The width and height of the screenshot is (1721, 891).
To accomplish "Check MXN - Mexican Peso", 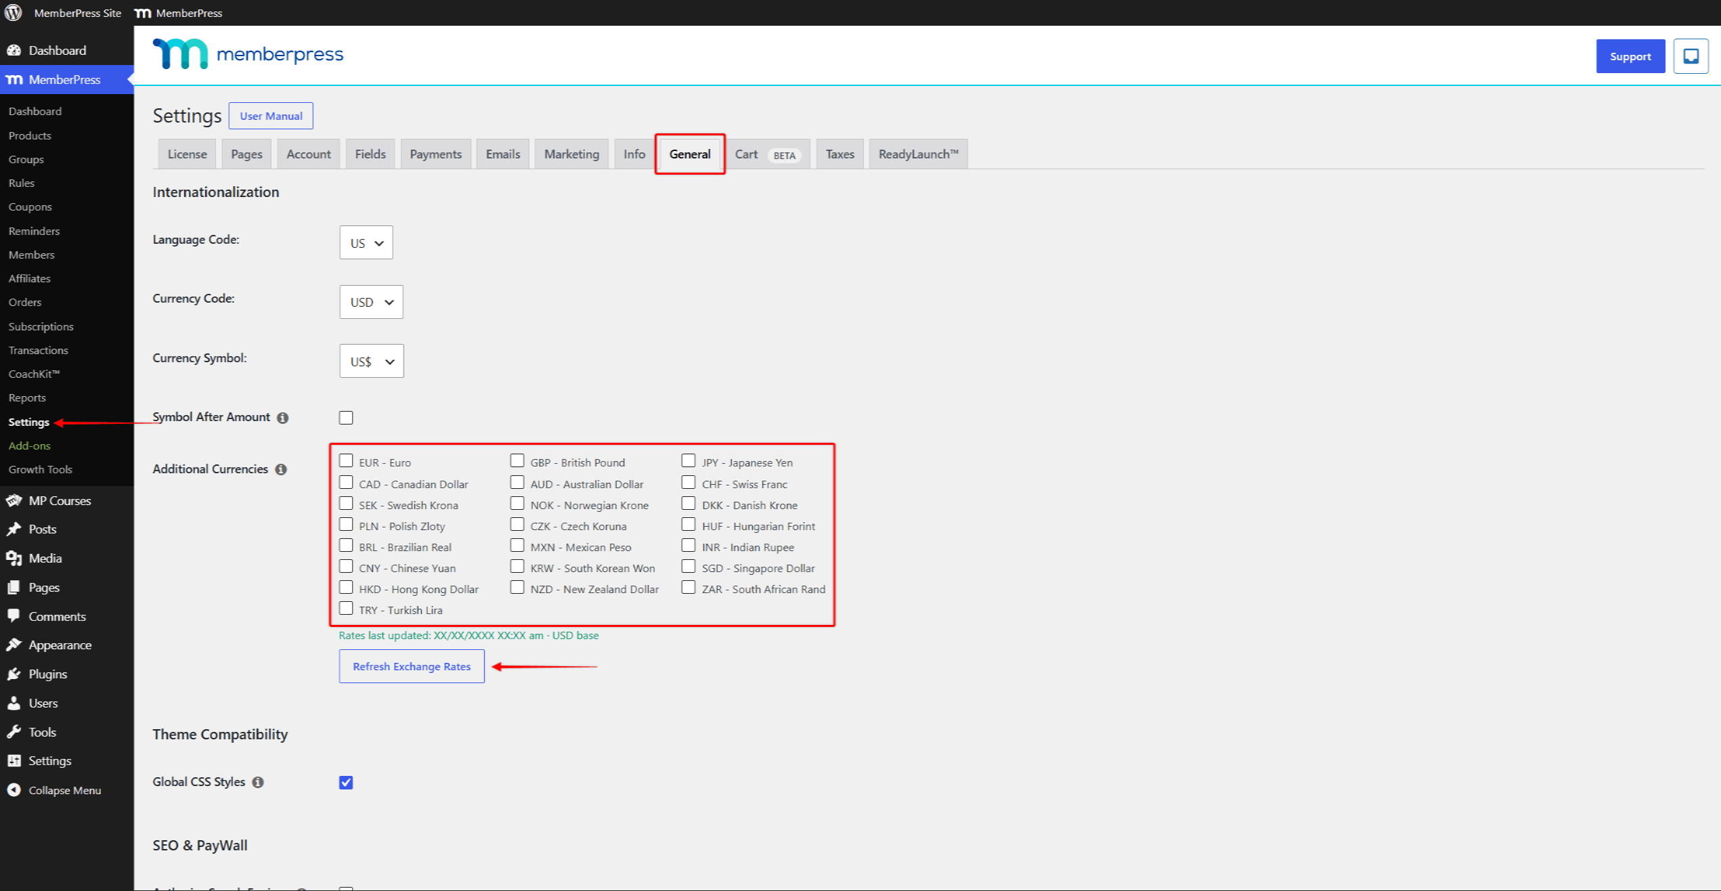I will pyautogui.click(x=517, y=546).
